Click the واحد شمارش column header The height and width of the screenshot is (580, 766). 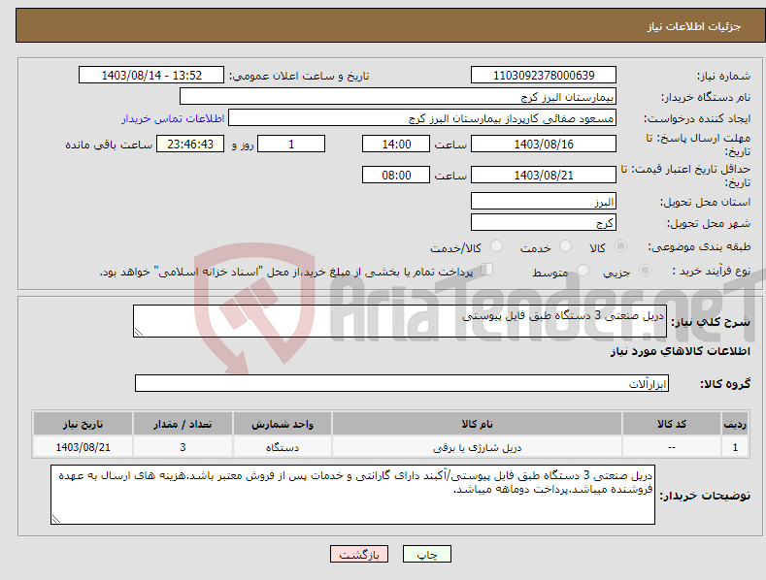[x=283, y=424]
